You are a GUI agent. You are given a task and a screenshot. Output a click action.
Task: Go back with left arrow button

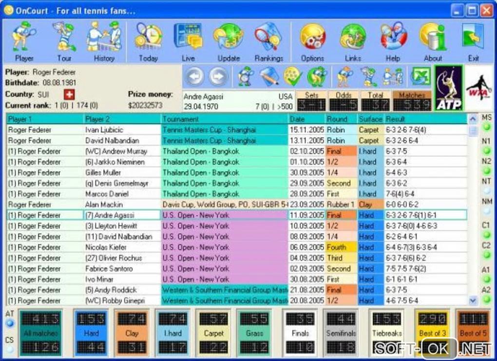pos(194,76)
